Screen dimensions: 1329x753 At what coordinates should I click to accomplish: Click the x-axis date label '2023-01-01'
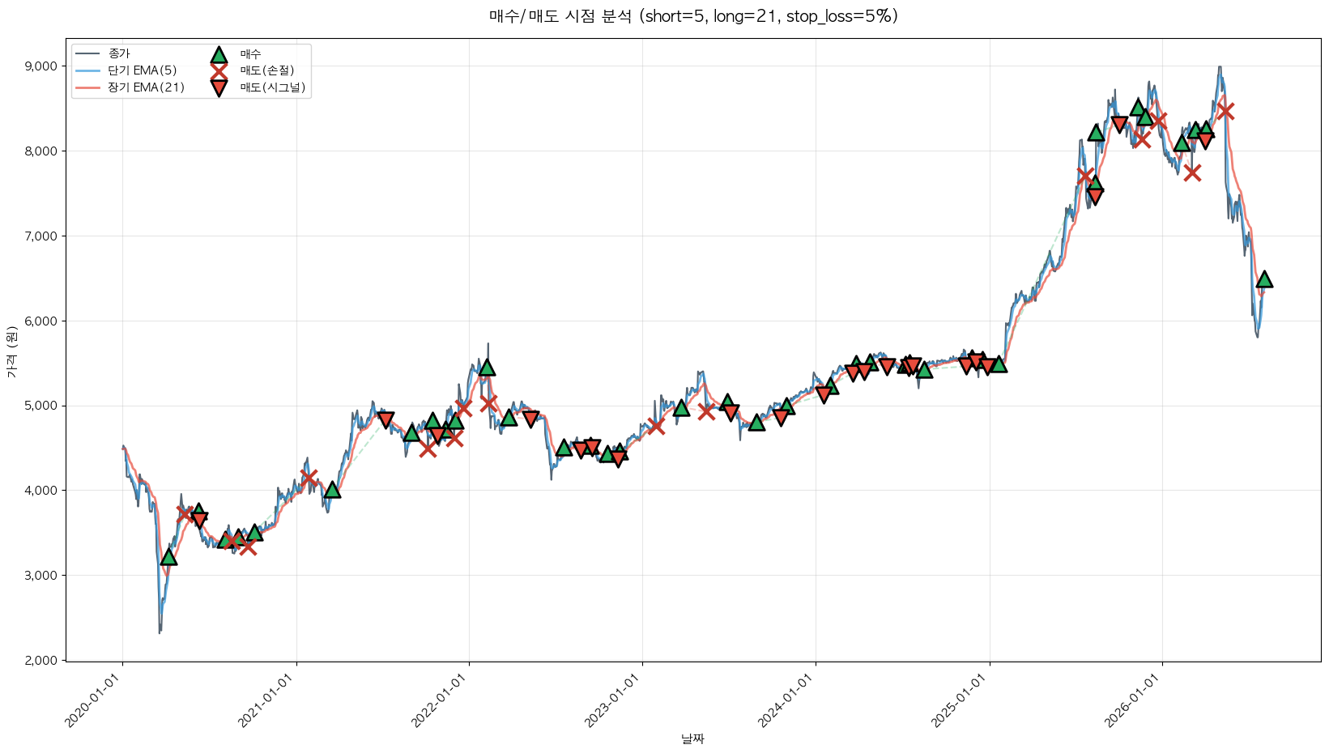click(x=614, y=699)
